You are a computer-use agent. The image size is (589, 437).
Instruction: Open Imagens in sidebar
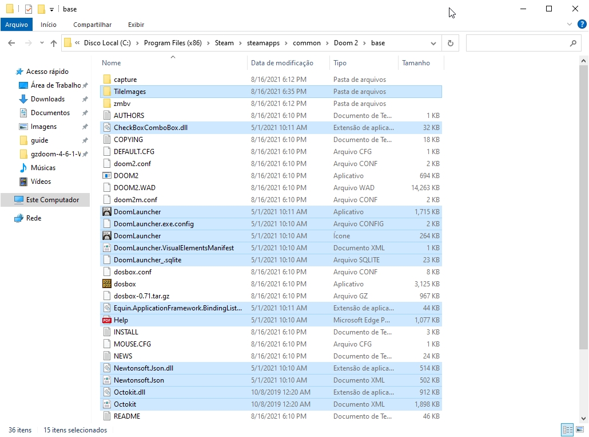click(x=43, y=127)
